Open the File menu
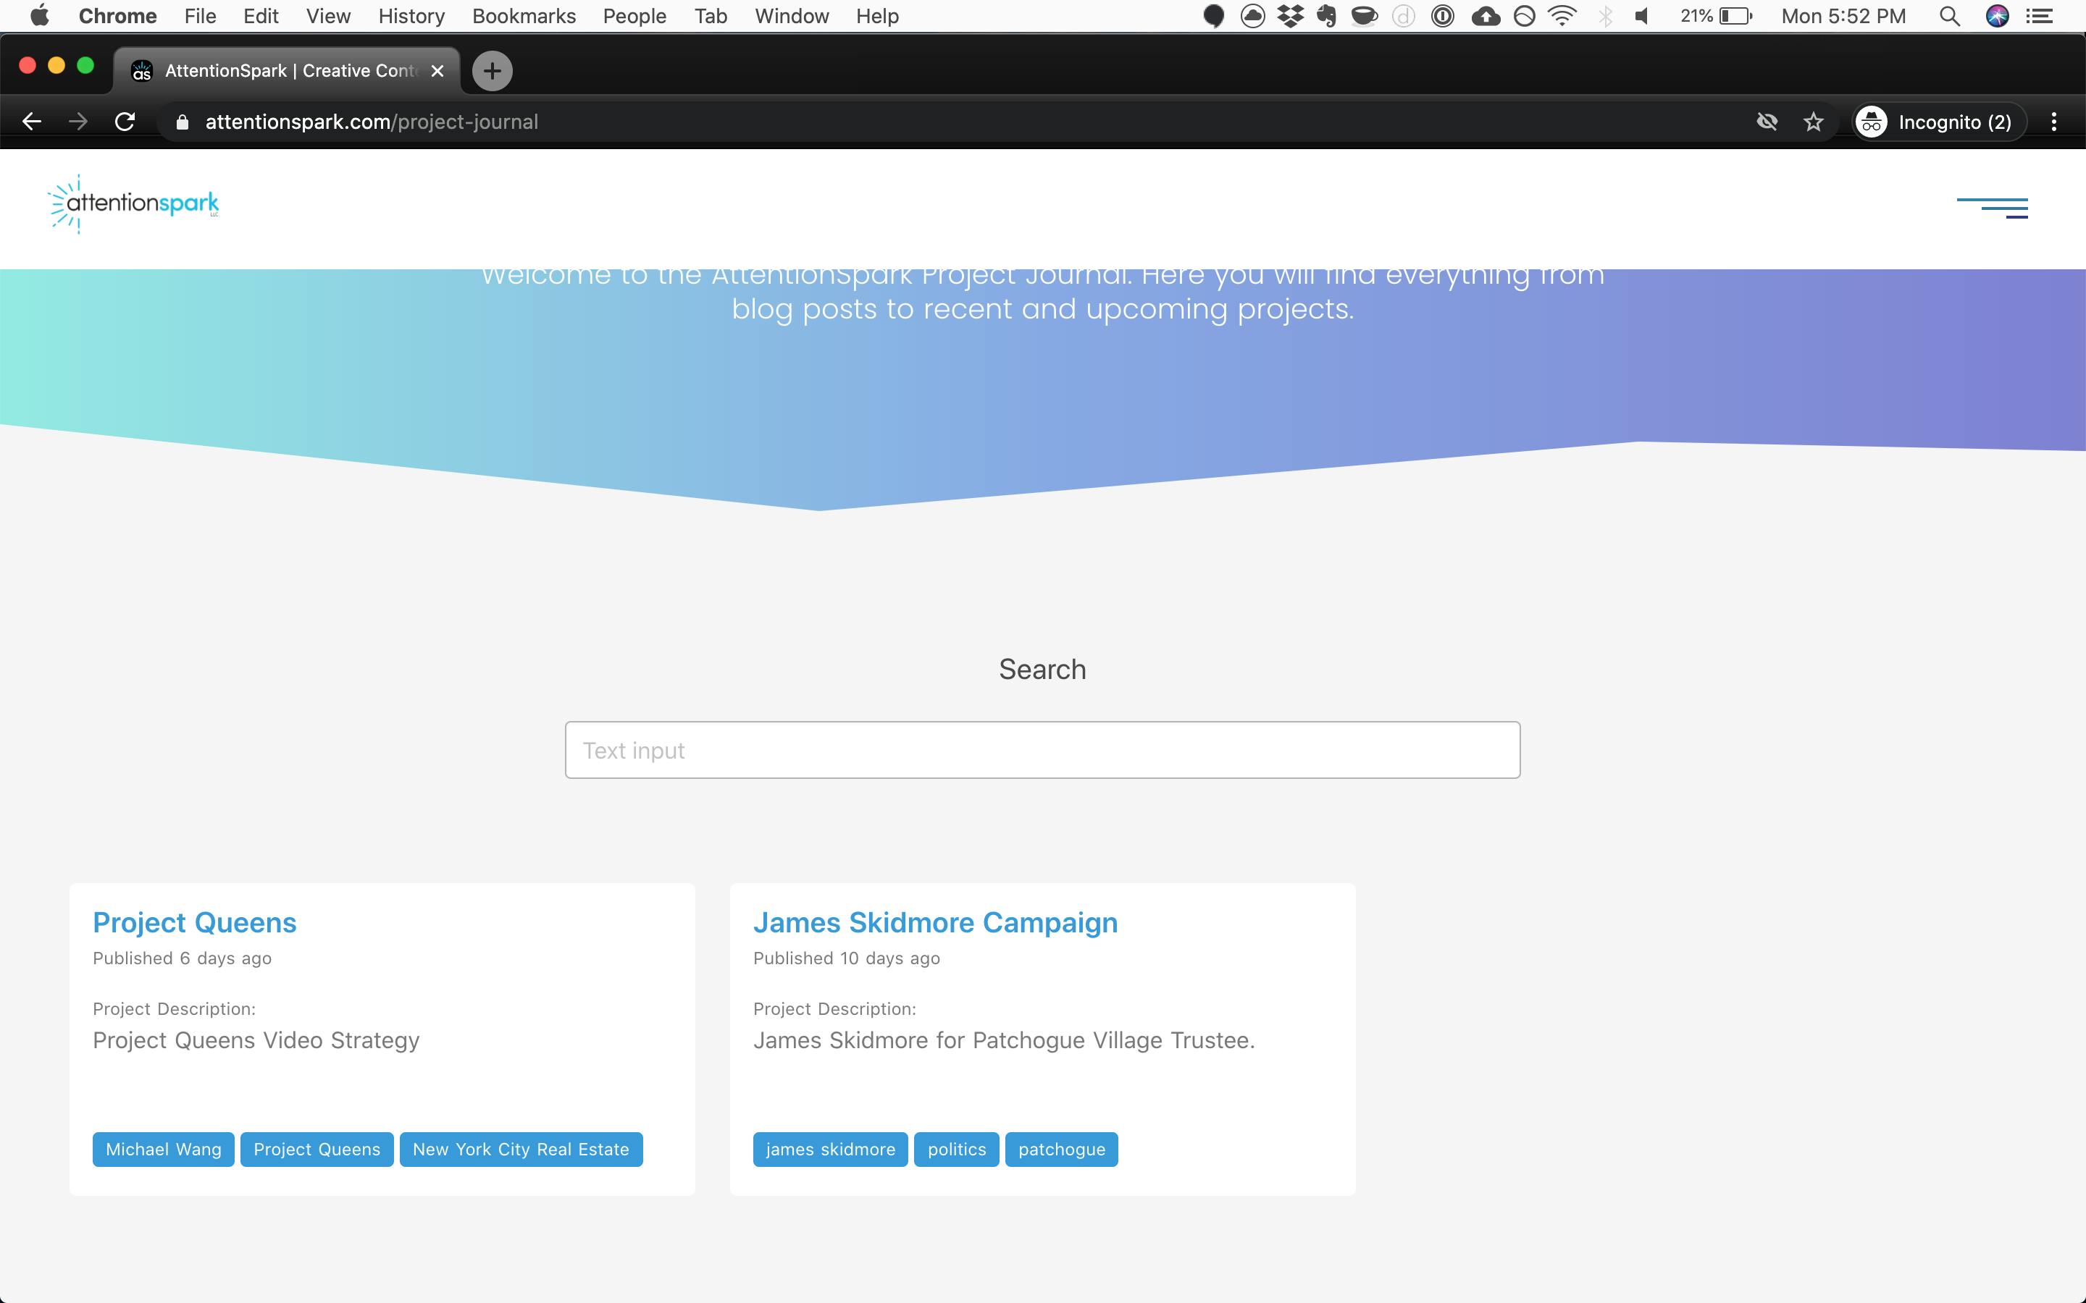Image resolution: width=2086 pixels, height=1303 pixels. point(200,15)
